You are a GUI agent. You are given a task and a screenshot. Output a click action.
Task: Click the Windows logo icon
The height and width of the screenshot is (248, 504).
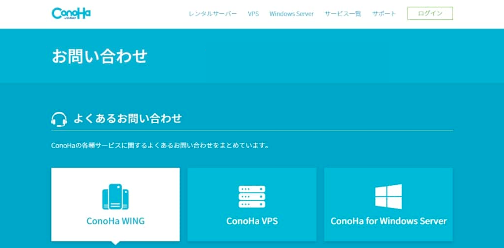click(x=388, y=197)
